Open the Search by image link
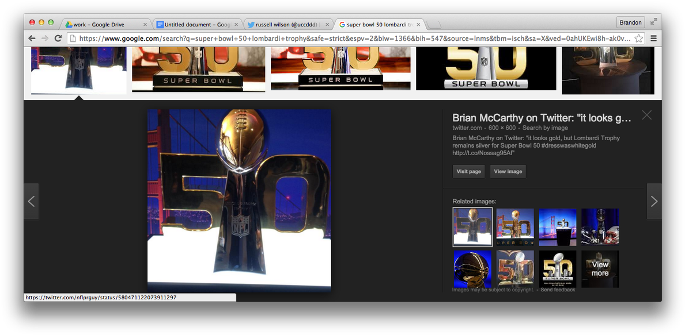 [545, 128]
